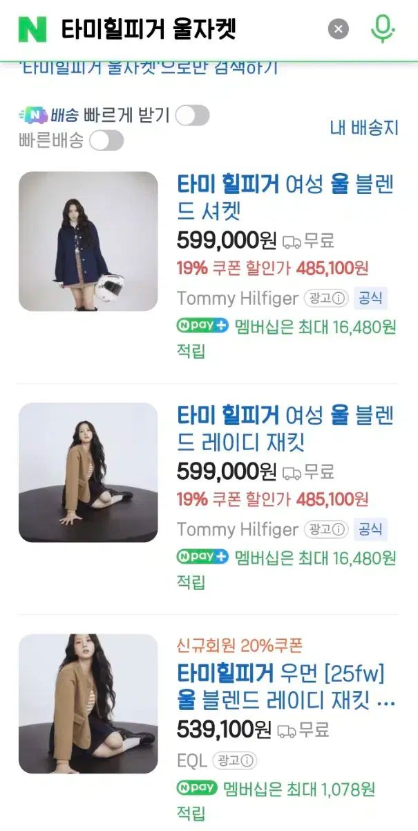Tap the green Naver N logo
The height and width of the screenshot is (831, 418).
click(x=32, y=29)
